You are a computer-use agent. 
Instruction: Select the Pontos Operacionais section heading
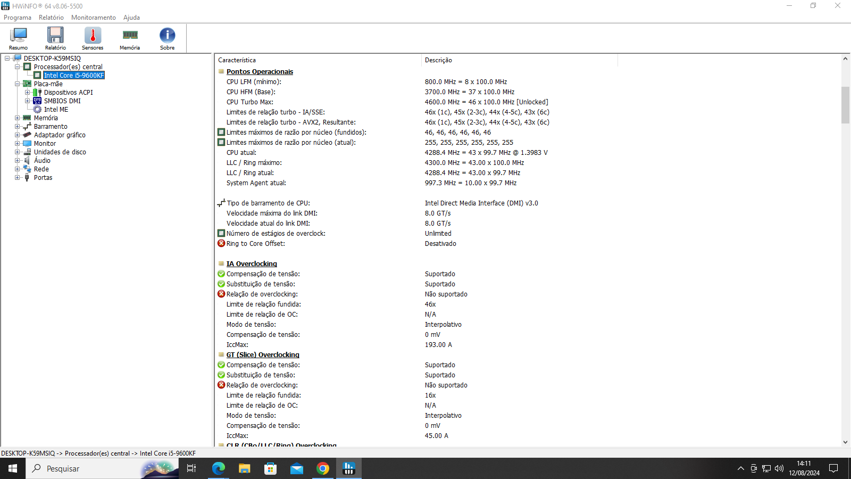(260, 72)
